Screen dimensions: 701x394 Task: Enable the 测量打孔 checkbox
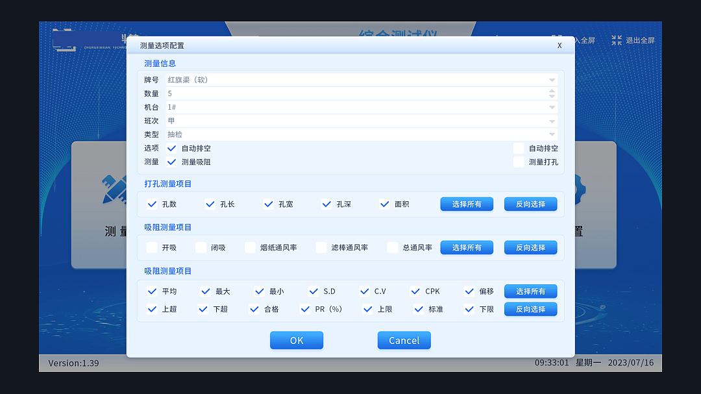pyautogui.click(x=518, y=162)
